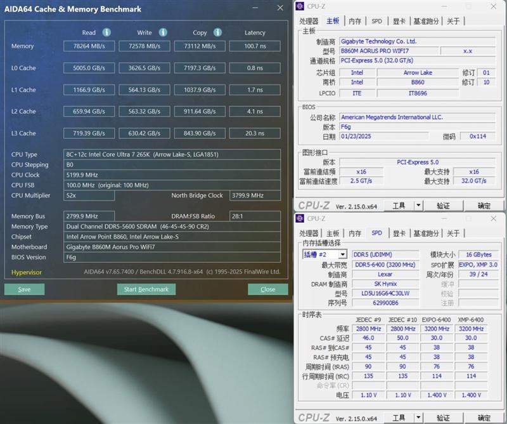This screenshot has width=507, height=424.
Task: Click the serial number field 629900B6
Action: tap(385, 303)
